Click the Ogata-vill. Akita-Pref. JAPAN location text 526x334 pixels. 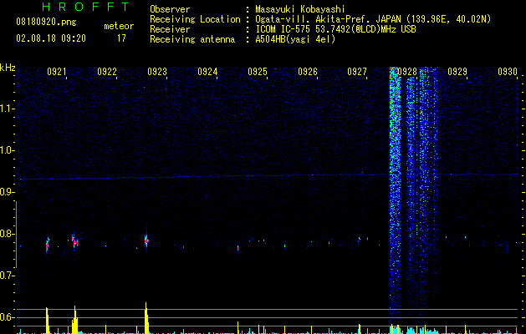pyautogui.click(x=373, y=19)
